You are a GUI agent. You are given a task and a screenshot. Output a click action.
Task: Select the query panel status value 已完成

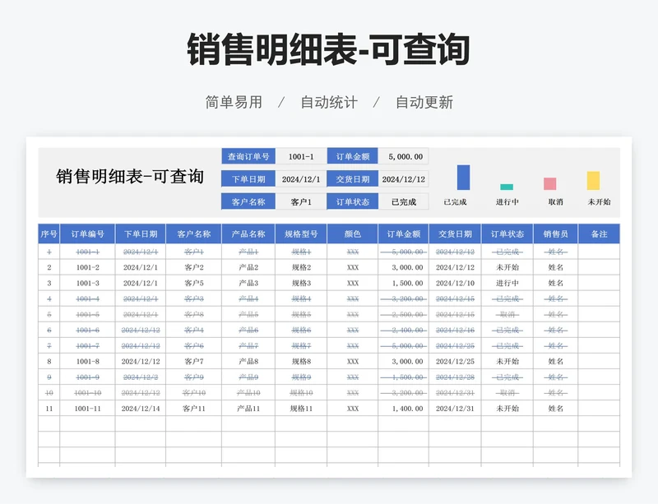(403, 202)
